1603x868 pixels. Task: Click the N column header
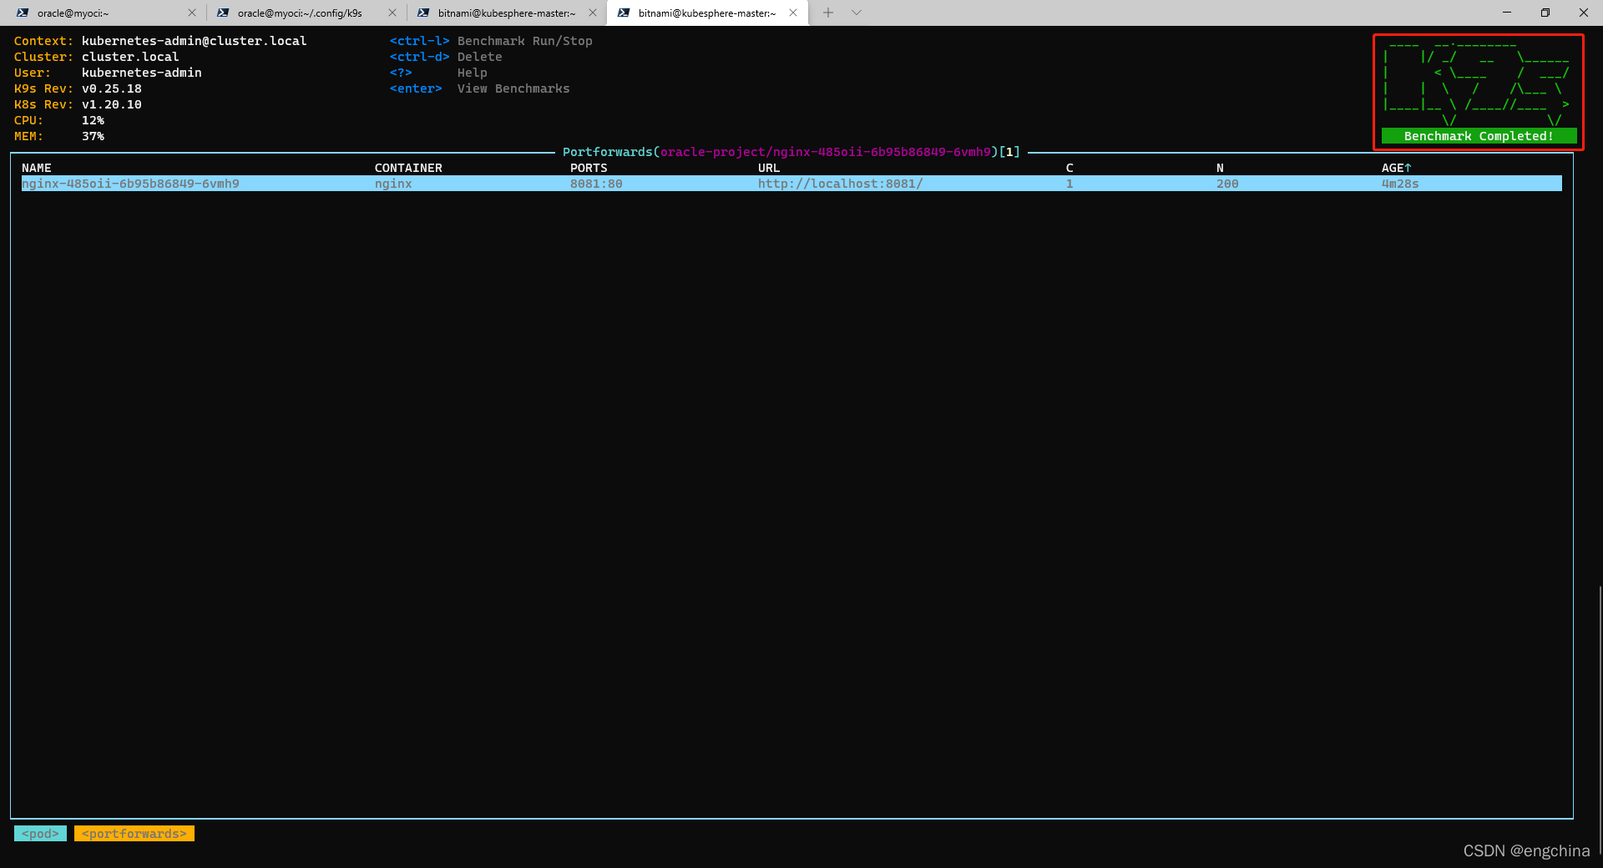point(1220,168)
